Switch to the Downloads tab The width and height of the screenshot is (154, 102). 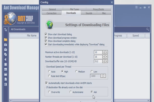click(x=71, y=13)
